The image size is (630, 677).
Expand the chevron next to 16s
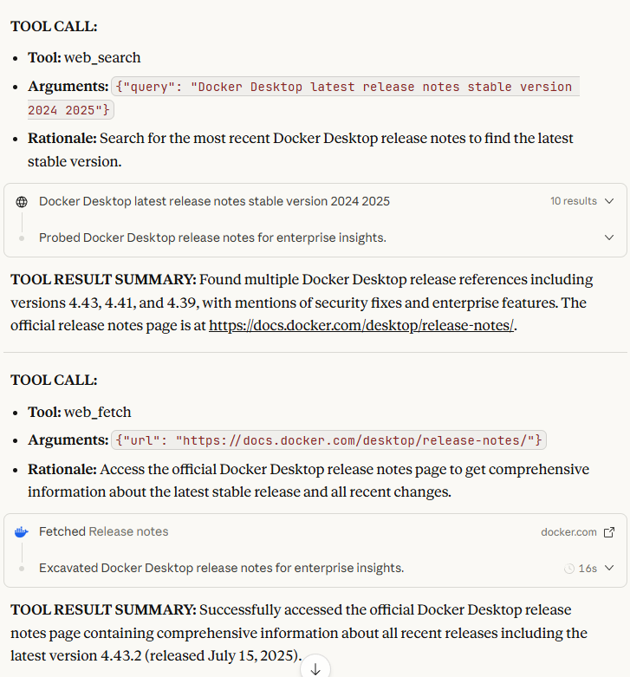point(609,569)
